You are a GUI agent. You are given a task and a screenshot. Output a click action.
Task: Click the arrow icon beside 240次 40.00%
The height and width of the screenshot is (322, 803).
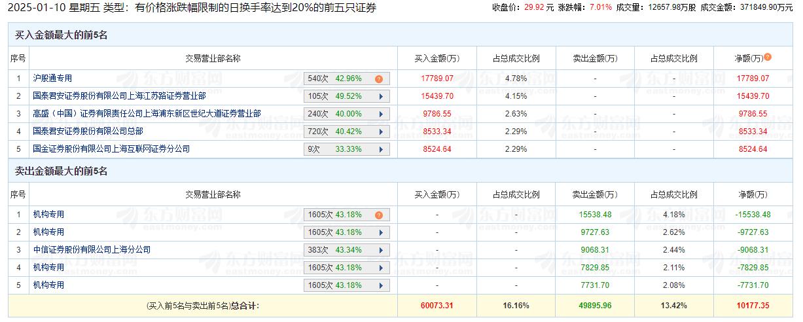[x=380, y=114]
